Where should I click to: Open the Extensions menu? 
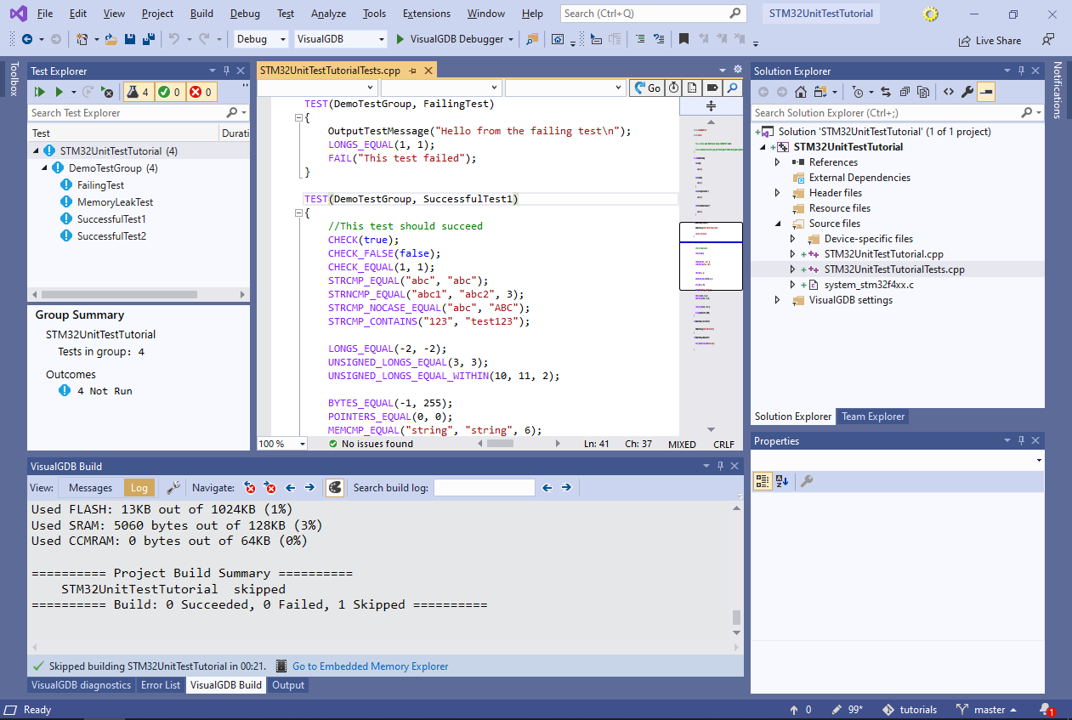(427, 14)
